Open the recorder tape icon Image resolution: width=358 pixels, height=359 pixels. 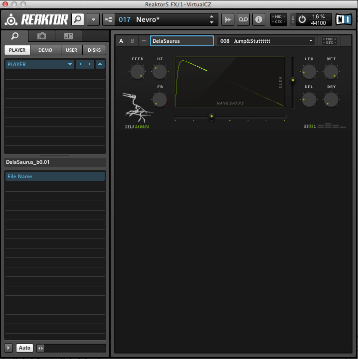243,19
